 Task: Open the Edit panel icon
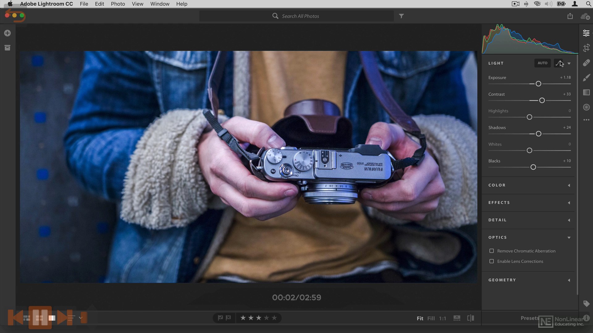(x=586, y=33)
